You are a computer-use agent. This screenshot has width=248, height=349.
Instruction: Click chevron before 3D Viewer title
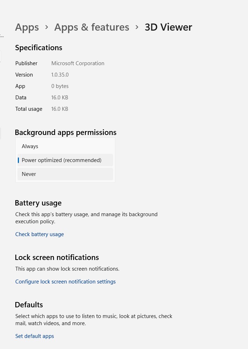[x=137, y=27]
